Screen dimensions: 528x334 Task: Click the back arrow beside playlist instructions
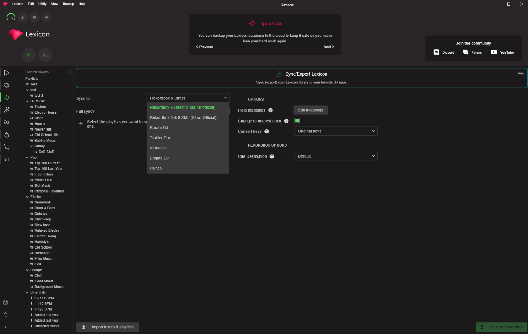81,124
